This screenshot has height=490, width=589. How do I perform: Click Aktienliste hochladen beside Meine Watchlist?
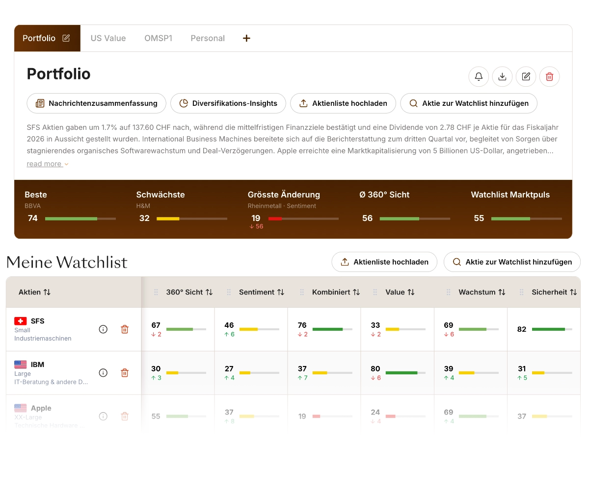[x=384, y=262]
